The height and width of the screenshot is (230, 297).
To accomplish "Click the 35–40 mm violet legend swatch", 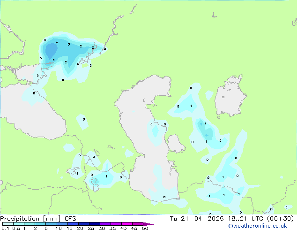I will [116, 224].
